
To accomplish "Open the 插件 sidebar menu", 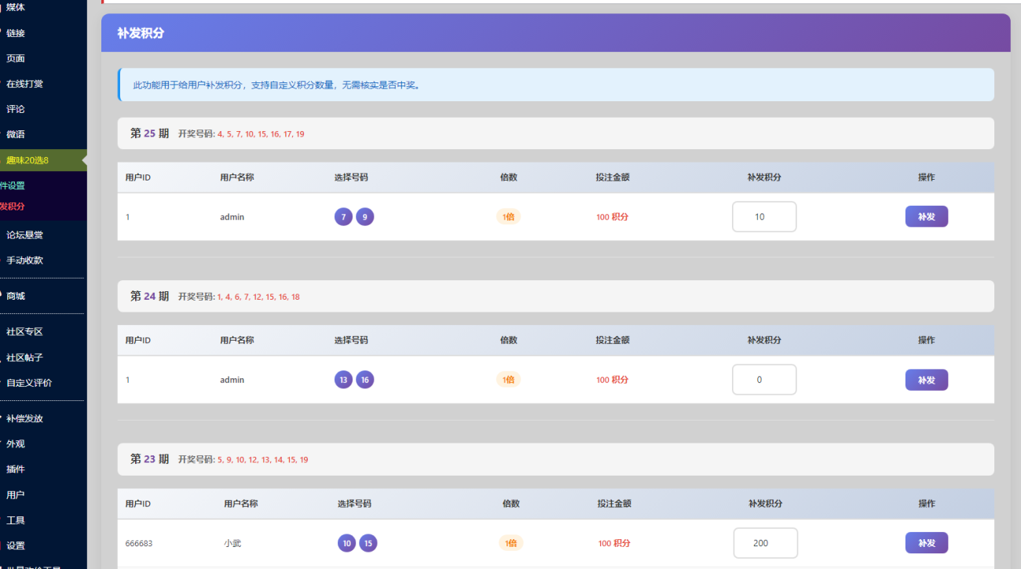I will [16, 469].
